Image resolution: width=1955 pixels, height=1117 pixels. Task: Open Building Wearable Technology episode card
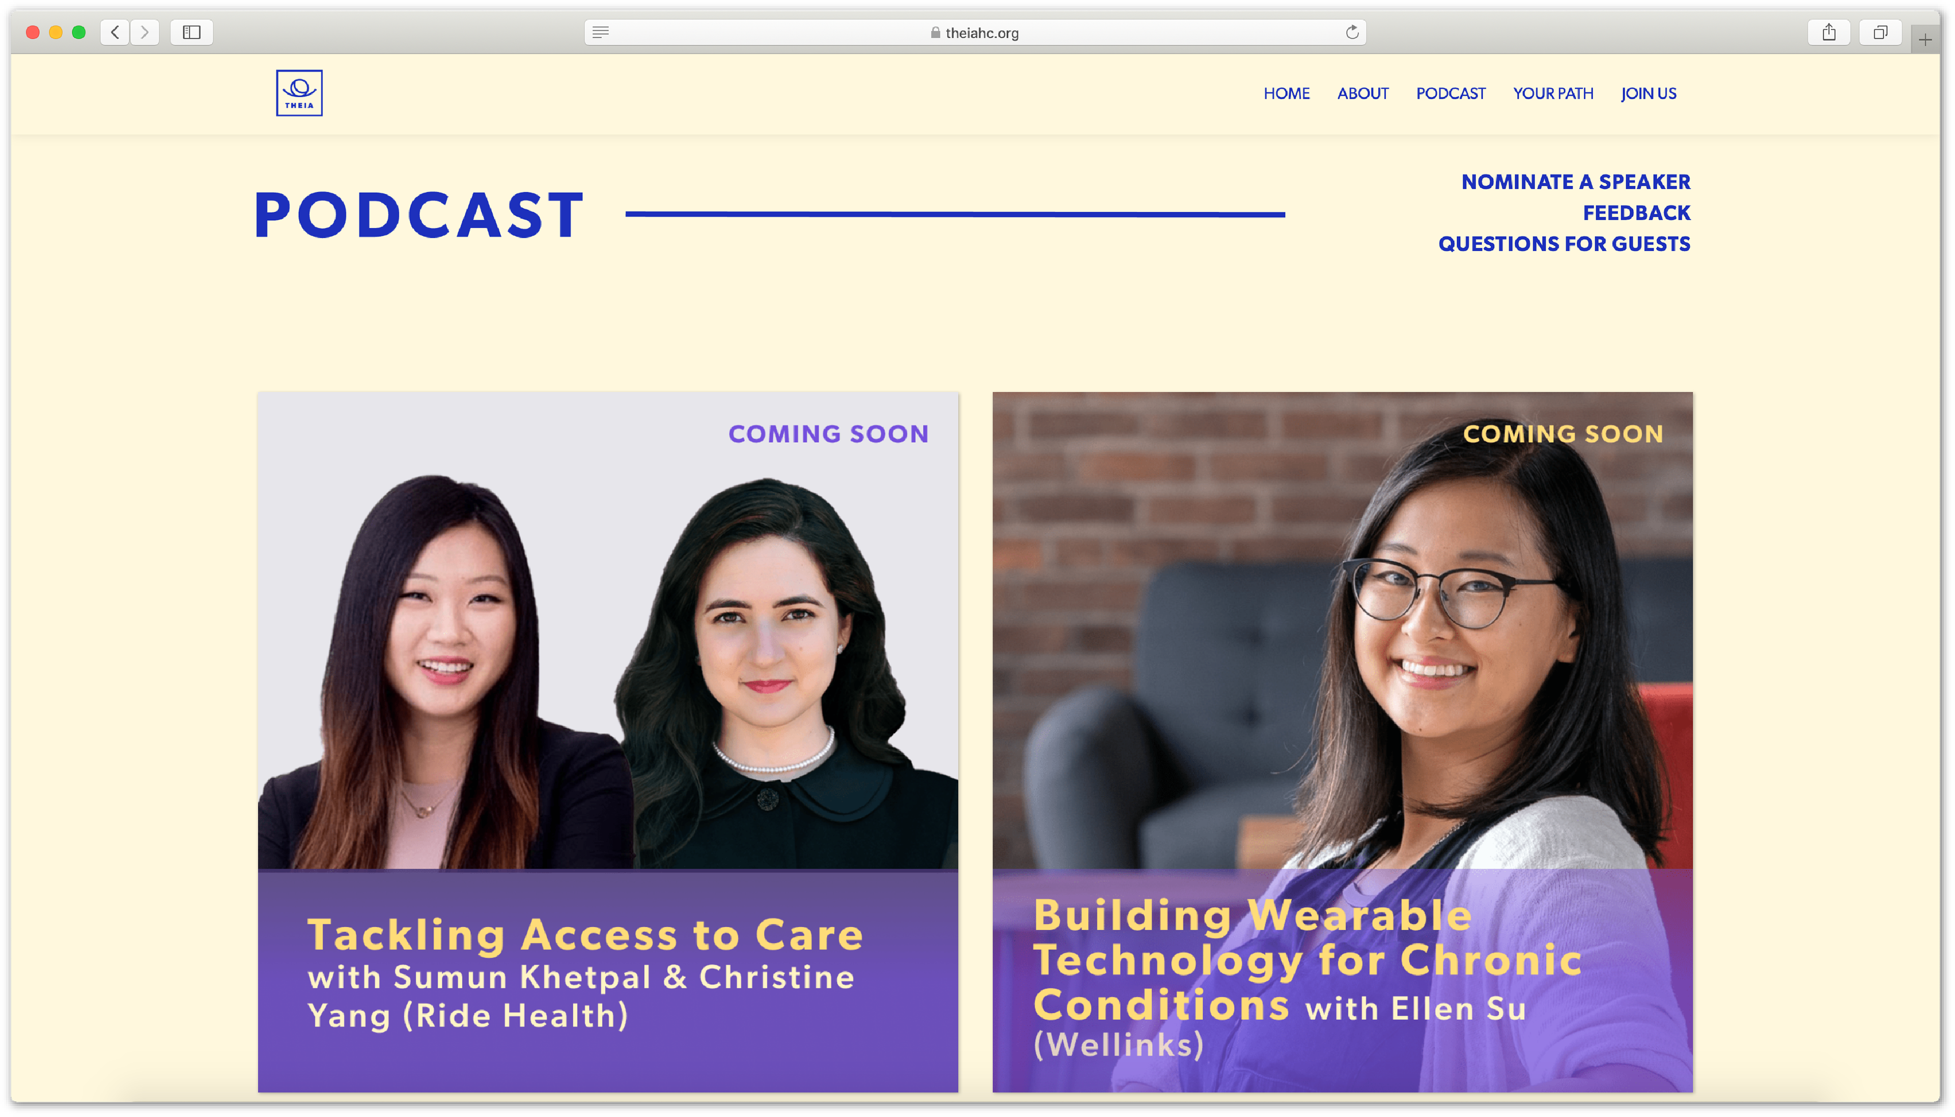click(1342, 742)
